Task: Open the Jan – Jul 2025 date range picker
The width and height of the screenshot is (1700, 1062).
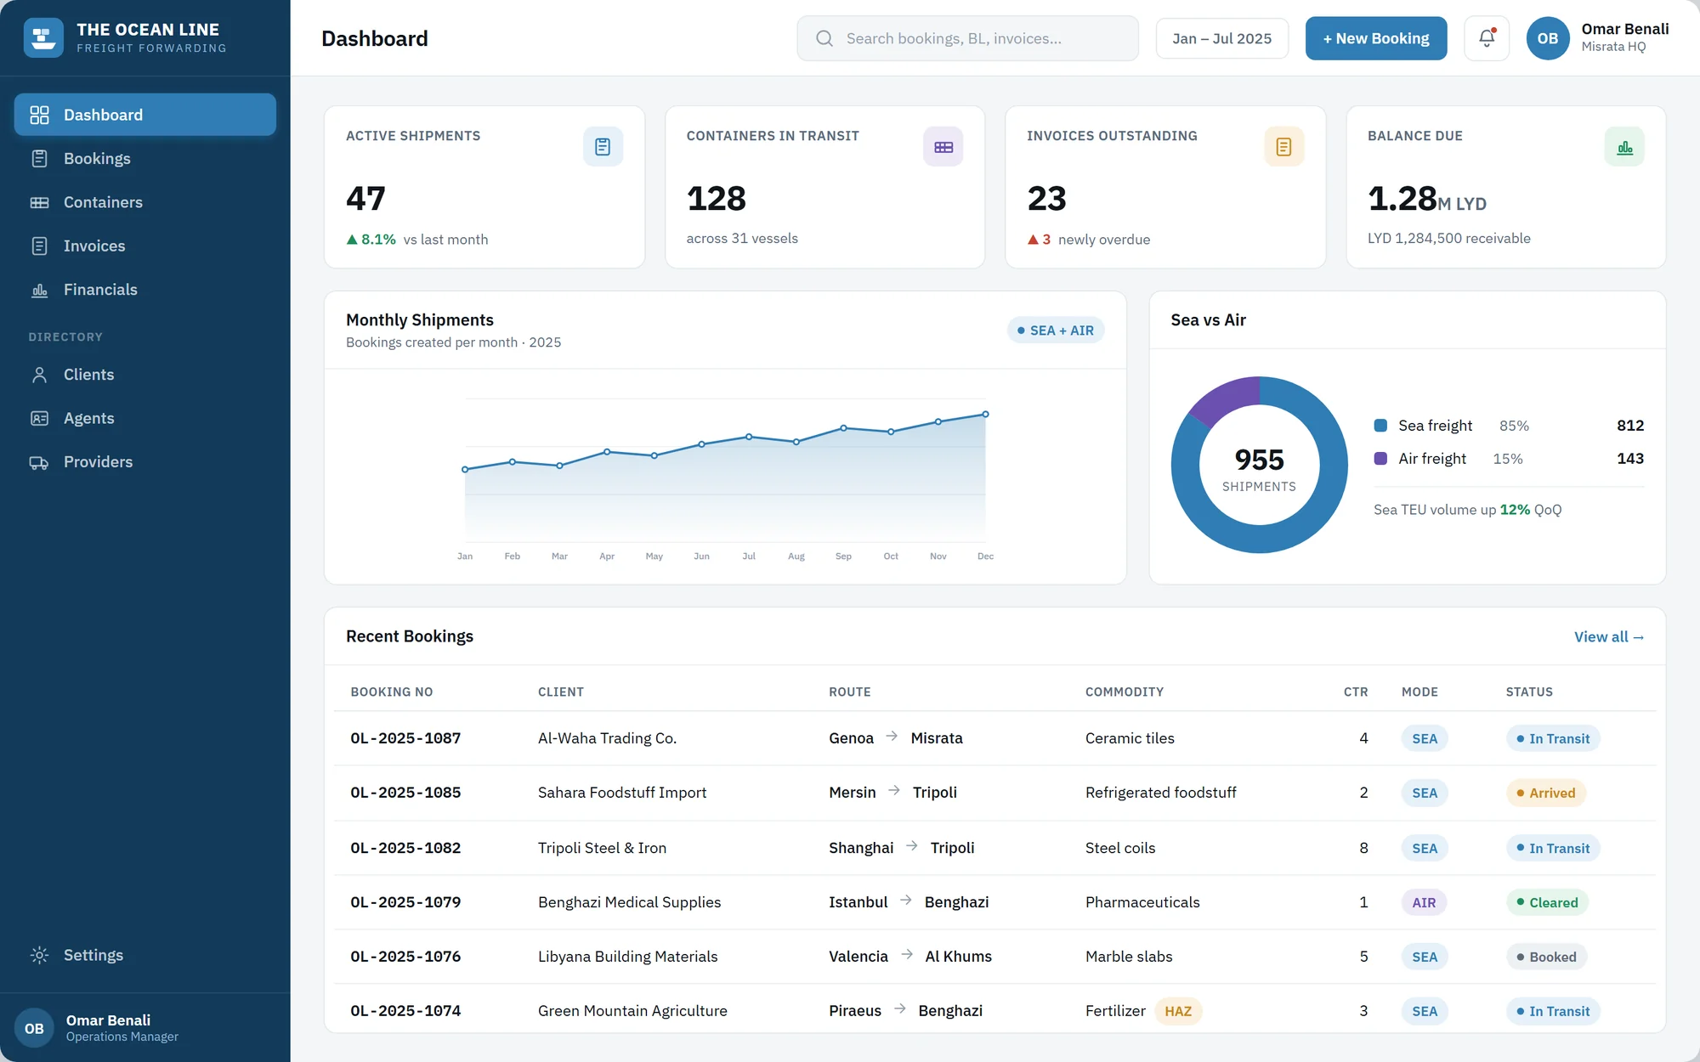Action: tap(1221, 38)
